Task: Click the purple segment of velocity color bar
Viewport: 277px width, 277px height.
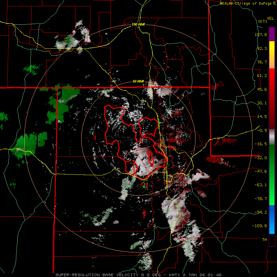Action: click(x=272, y=34)
